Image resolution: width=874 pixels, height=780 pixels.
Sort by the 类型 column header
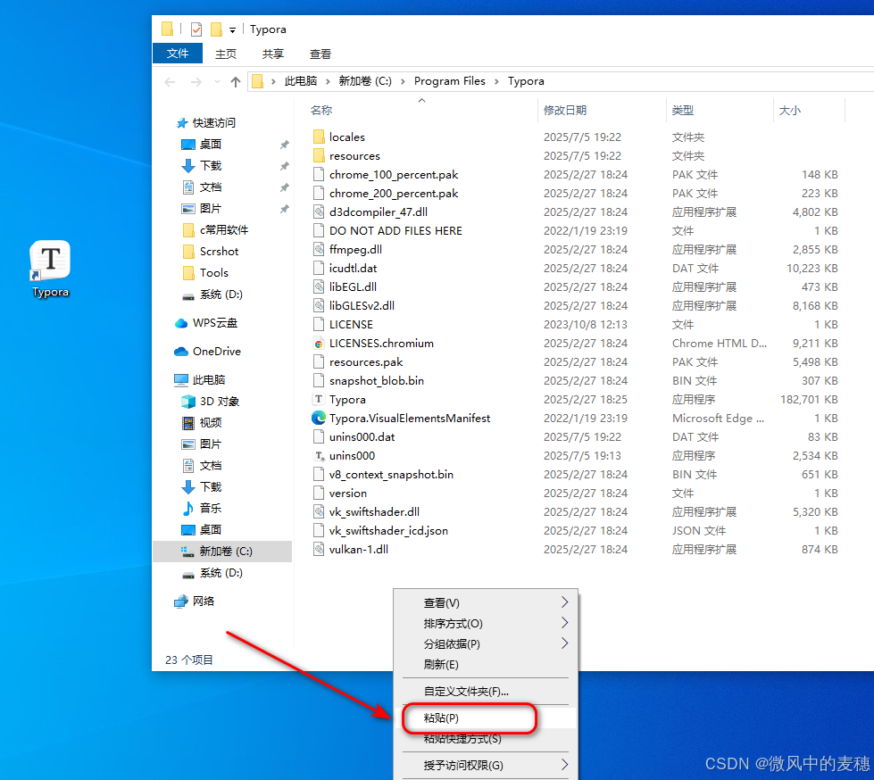[683, 111]
